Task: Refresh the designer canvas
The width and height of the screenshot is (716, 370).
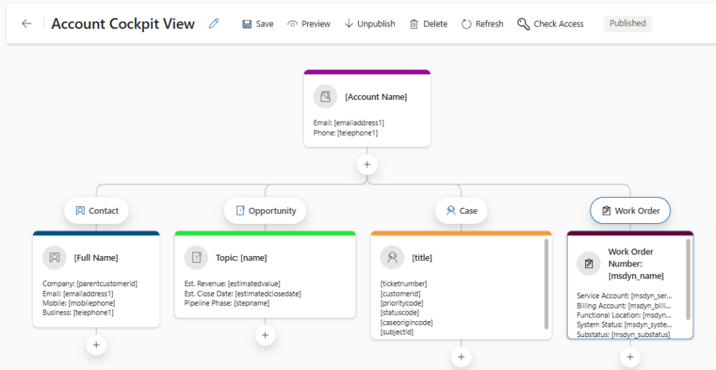Action: (x=482, y=24)
